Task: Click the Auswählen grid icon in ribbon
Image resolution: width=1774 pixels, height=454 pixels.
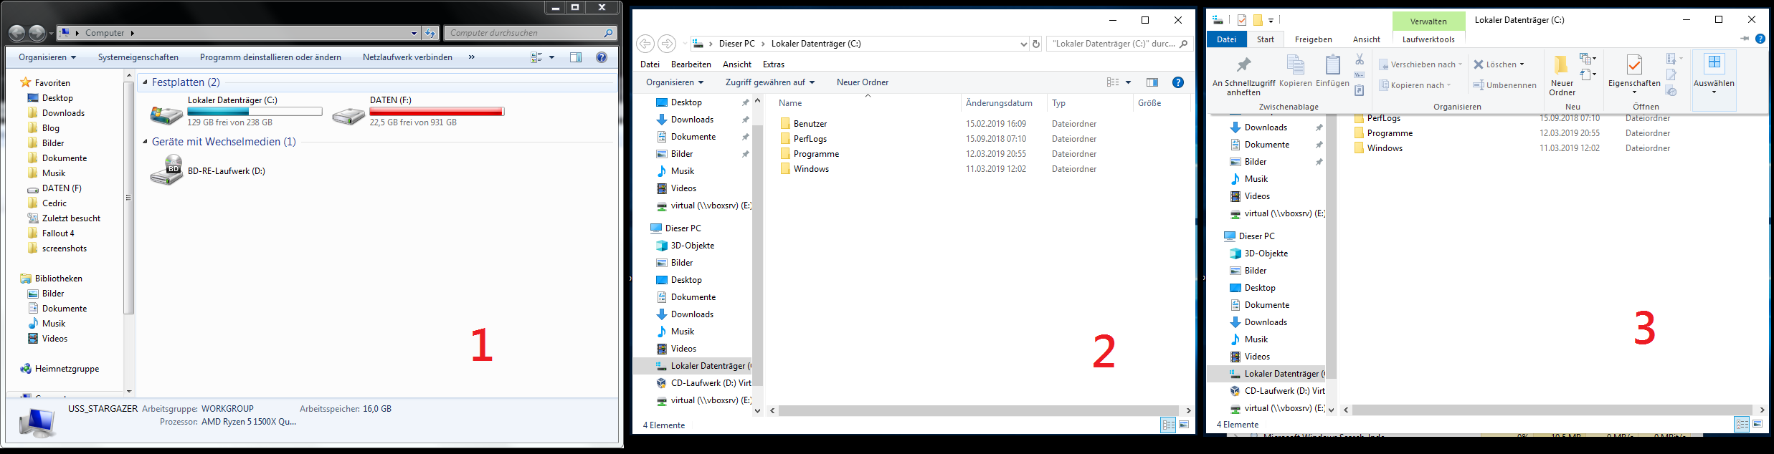Action: pyautogui.click(x=1714, y=63)
